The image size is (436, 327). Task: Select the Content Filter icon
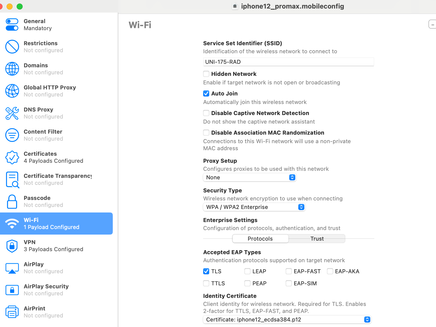(x=12, y=135)
